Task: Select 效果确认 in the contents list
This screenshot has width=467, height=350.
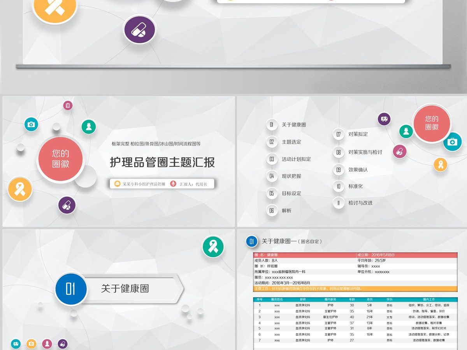Action: [358, 170]
